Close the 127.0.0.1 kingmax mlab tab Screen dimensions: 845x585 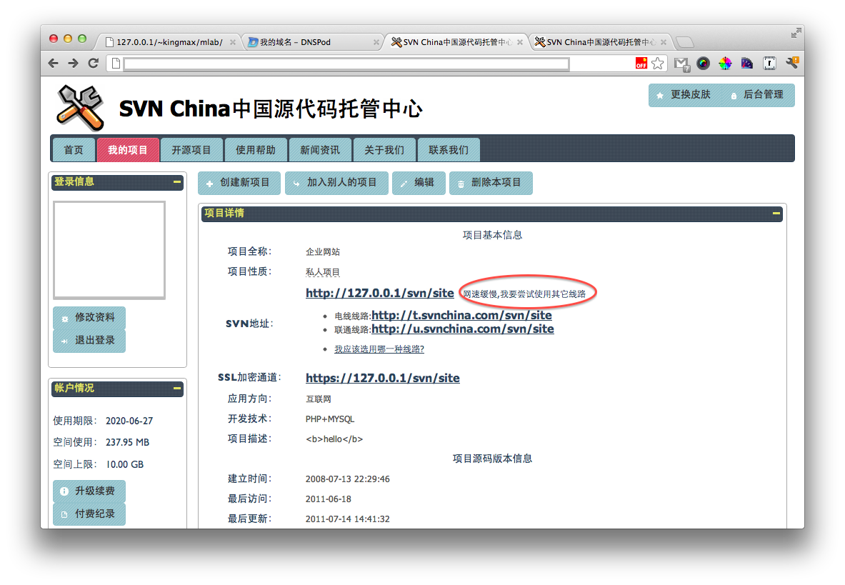coord(233,42)
